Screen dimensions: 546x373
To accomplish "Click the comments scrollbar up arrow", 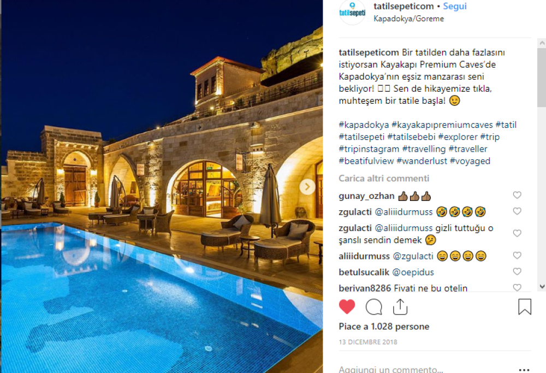I will [542, 43].
